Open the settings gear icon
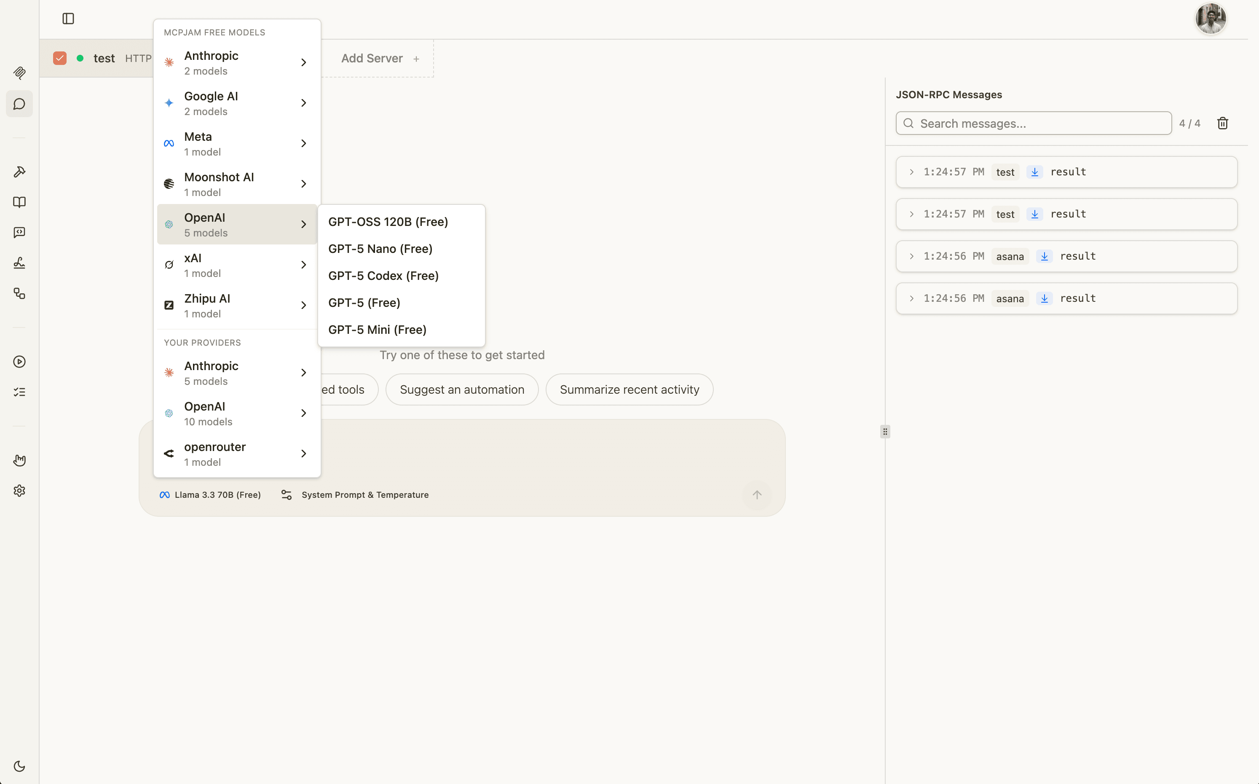 19,491
